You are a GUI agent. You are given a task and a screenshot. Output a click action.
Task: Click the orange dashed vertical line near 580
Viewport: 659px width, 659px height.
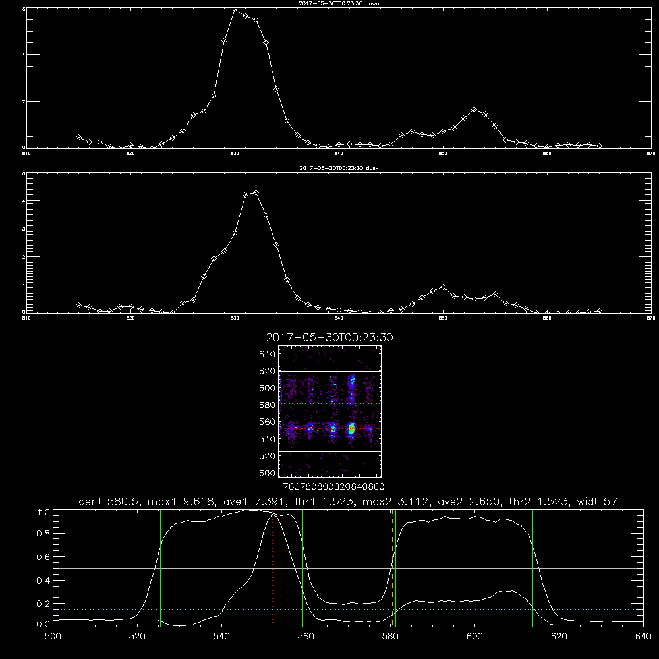click(392, 567)
